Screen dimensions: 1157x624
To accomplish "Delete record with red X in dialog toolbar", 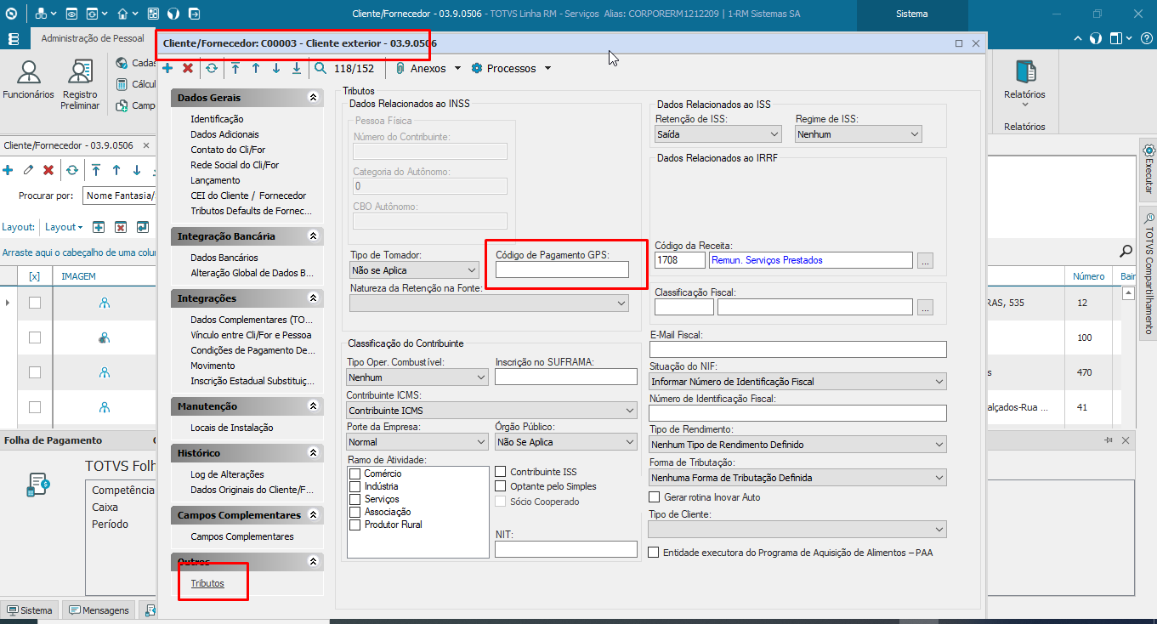I will [x=188, y=68].
